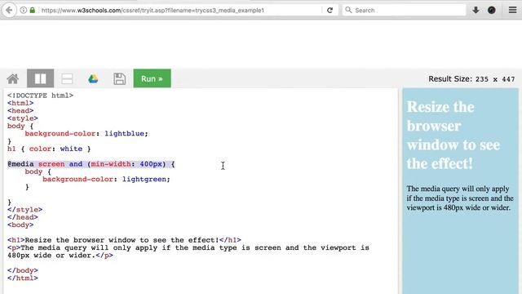Click the floppy disk save icon
This screenshot has height=294, width=522.
coord(120,79)
